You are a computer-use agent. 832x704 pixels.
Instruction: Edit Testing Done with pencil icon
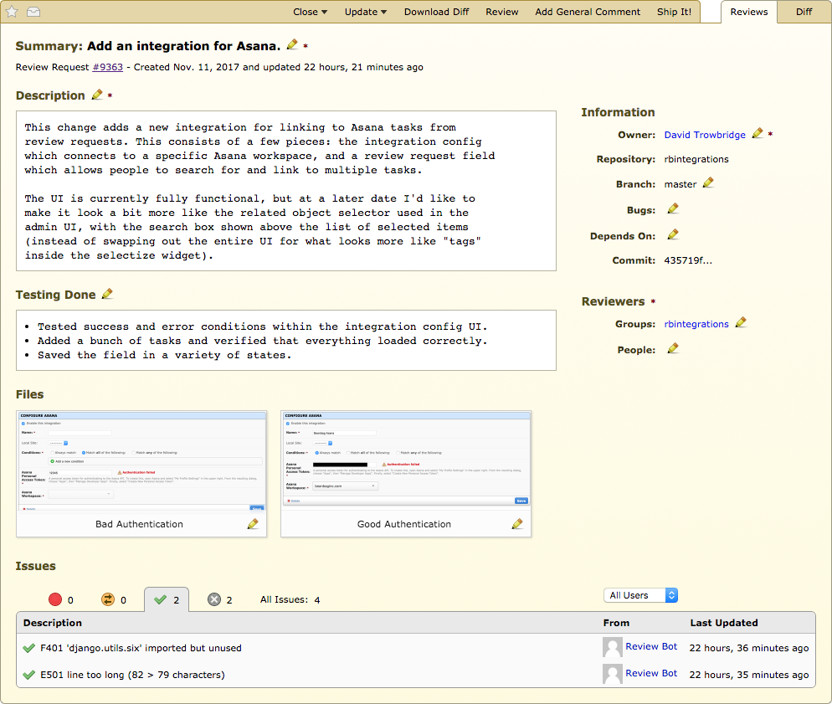[x=107, y=293]
